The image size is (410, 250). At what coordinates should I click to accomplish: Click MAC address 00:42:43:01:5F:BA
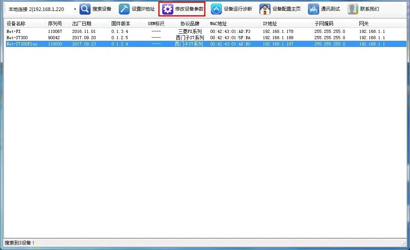pos(230,38)
